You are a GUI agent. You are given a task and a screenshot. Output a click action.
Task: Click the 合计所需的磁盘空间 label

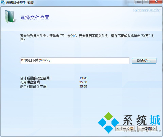point(35,78)
